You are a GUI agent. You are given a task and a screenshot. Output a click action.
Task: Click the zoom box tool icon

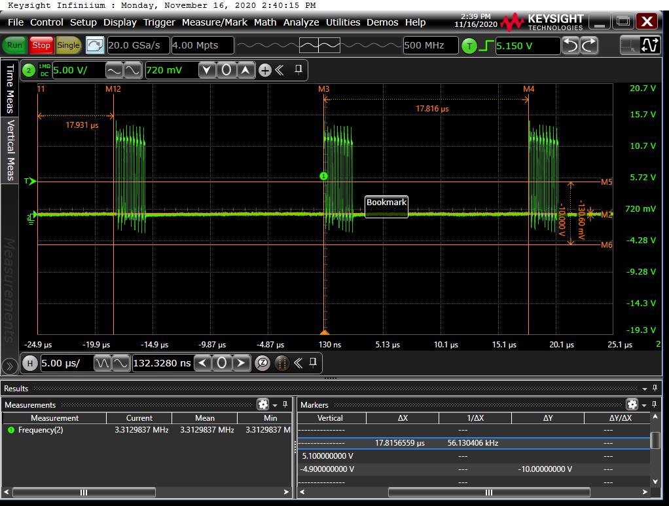[x=629, y=46]
